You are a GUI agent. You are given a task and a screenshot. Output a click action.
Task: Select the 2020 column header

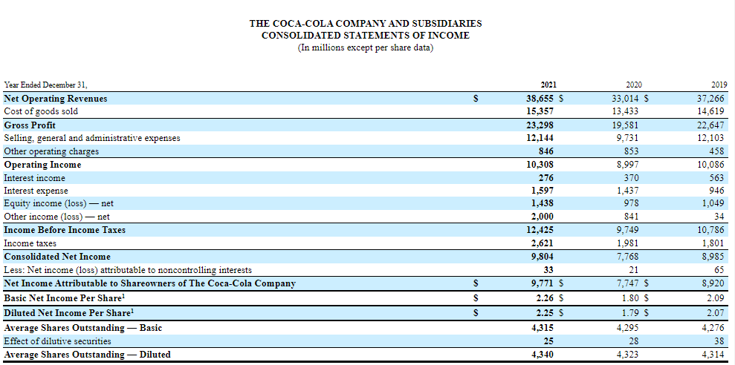[x=633, y=85]
